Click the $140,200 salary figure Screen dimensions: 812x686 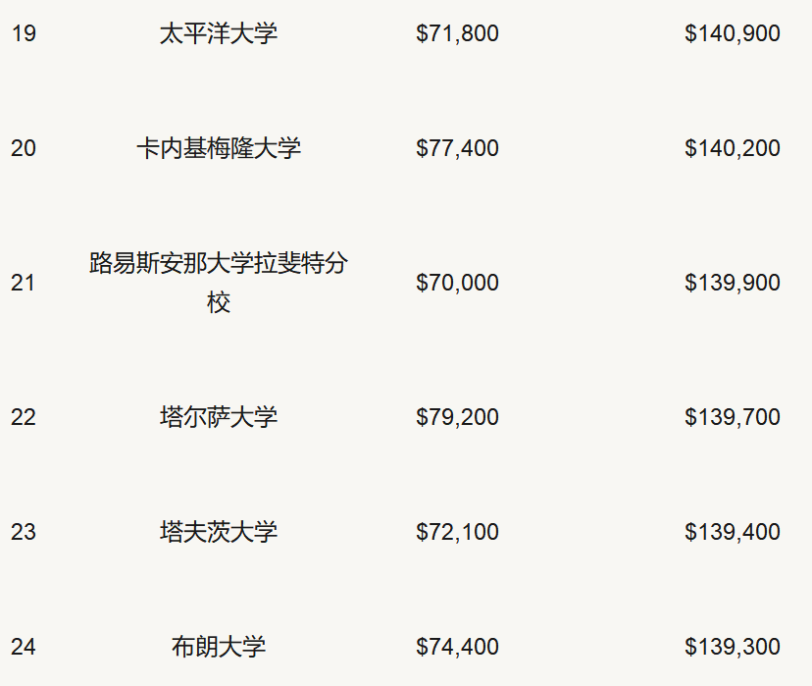click(733, 149)
